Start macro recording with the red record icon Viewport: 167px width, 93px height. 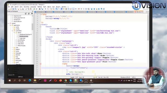[x=79, y=9]
